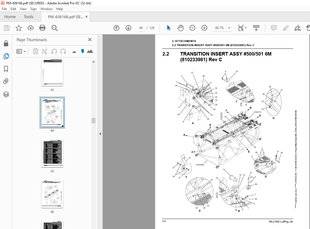Open the Sign document pen tool
Image resolution: width=310 pixels, height=229 pixels.
pos(298,28)
